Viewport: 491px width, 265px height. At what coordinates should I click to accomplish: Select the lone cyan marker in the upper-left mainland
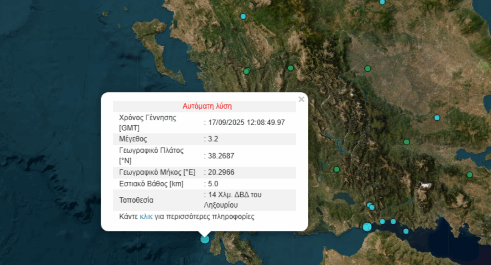(x=243, y=16)
